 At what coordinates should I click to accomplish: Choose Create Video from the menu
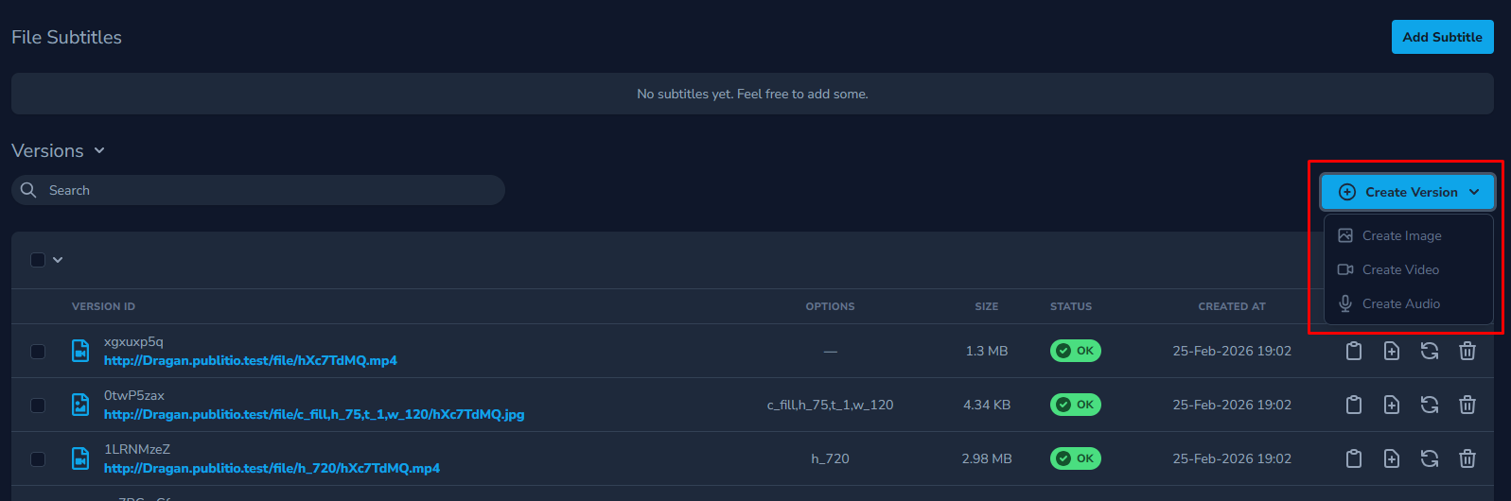click(x=1400, y=269)
